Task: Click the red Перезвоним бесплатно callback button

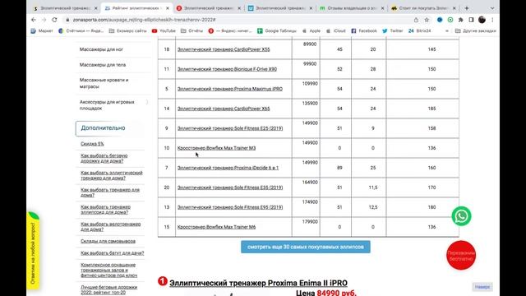Action: pyautogui.click(x=461, y=256)
